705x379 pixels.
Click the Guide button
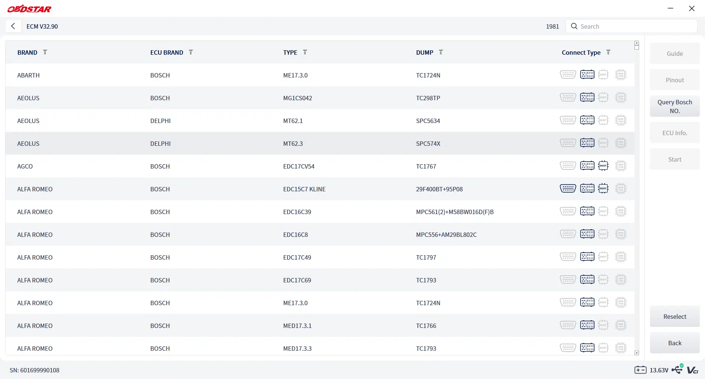click(x=675, y=53)
